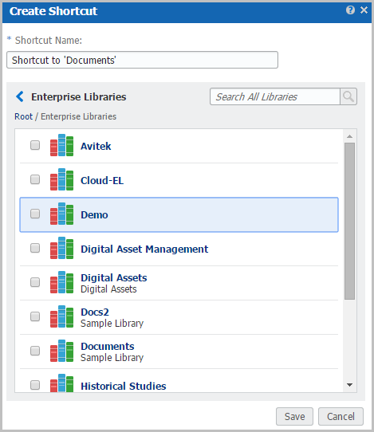Click the search magnifier icon
This screenshot has width=374, height=432.
(x=348, y=96)
